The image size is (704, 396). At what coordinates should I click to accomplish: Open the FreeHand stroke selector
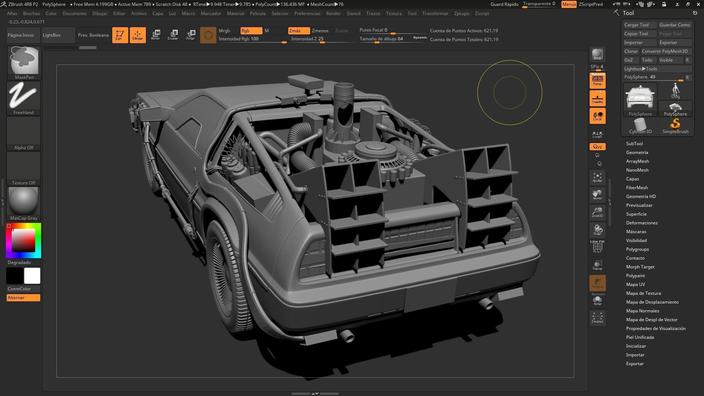point(24,98)
